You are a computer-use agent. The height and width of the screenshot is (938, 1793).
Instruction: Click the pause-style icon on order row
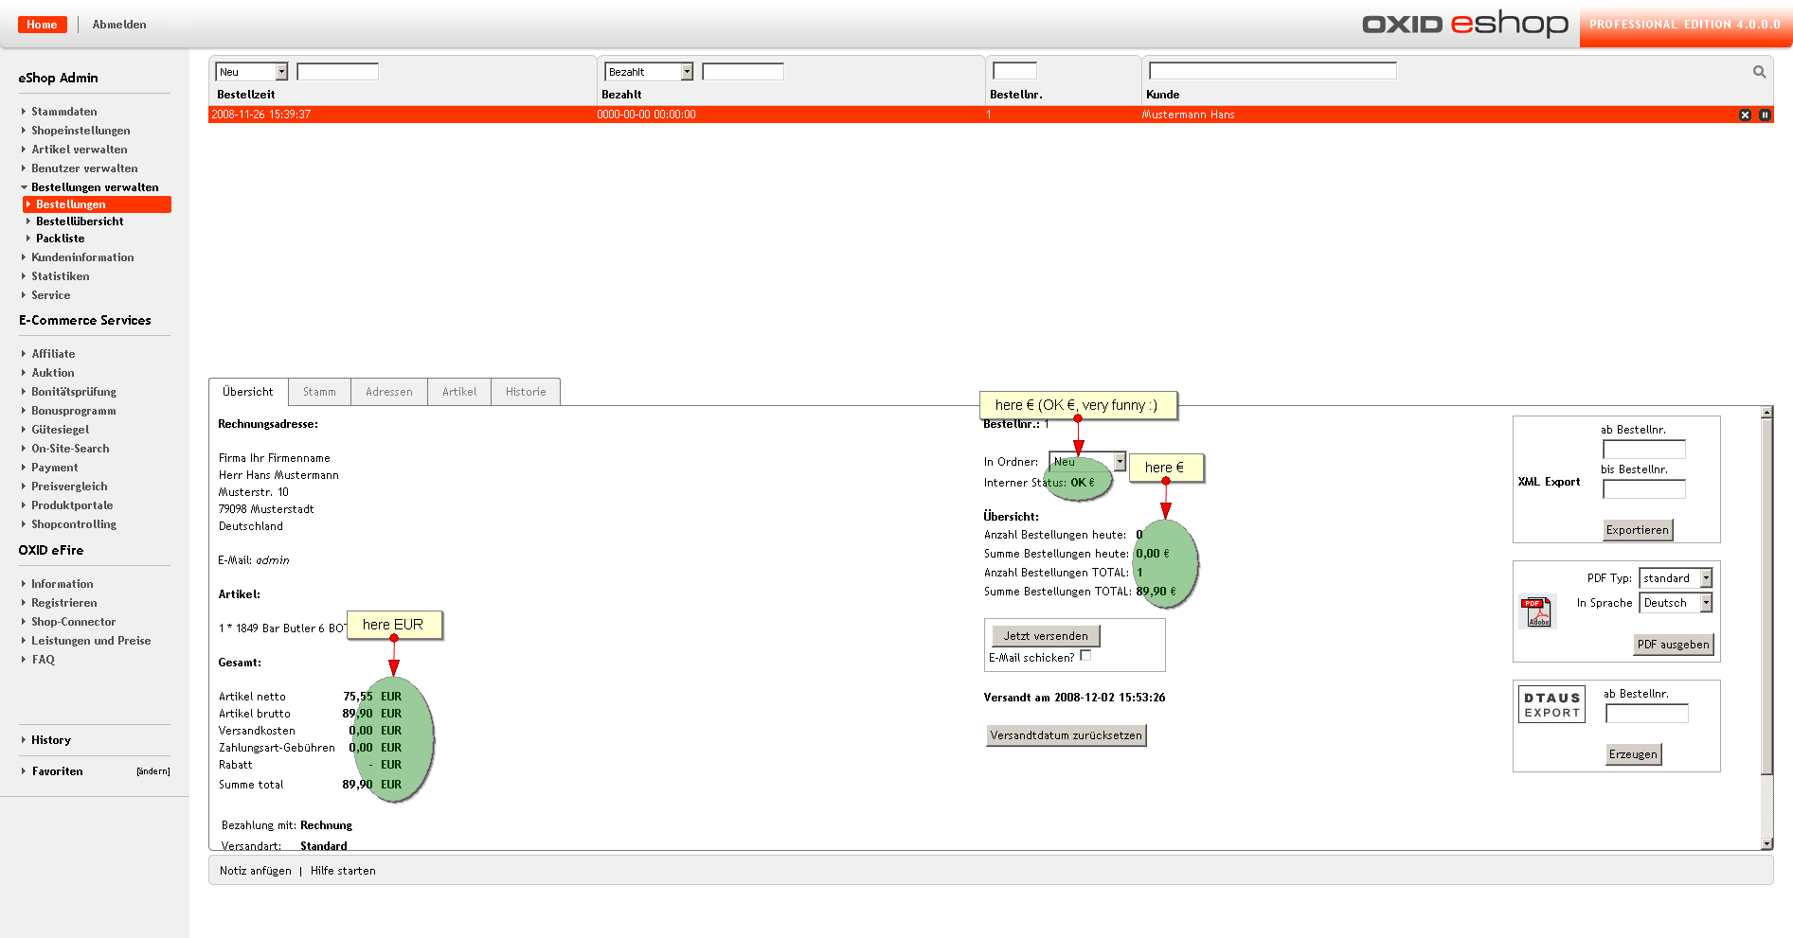pos(1765,115)
